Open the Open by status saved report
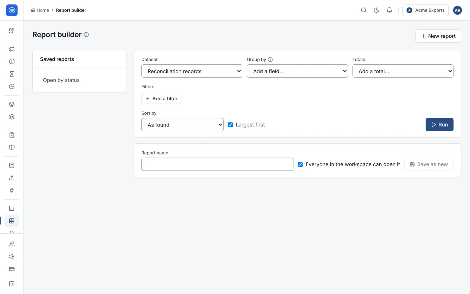This screenshot has height=294, width=470. pos(79,80)
